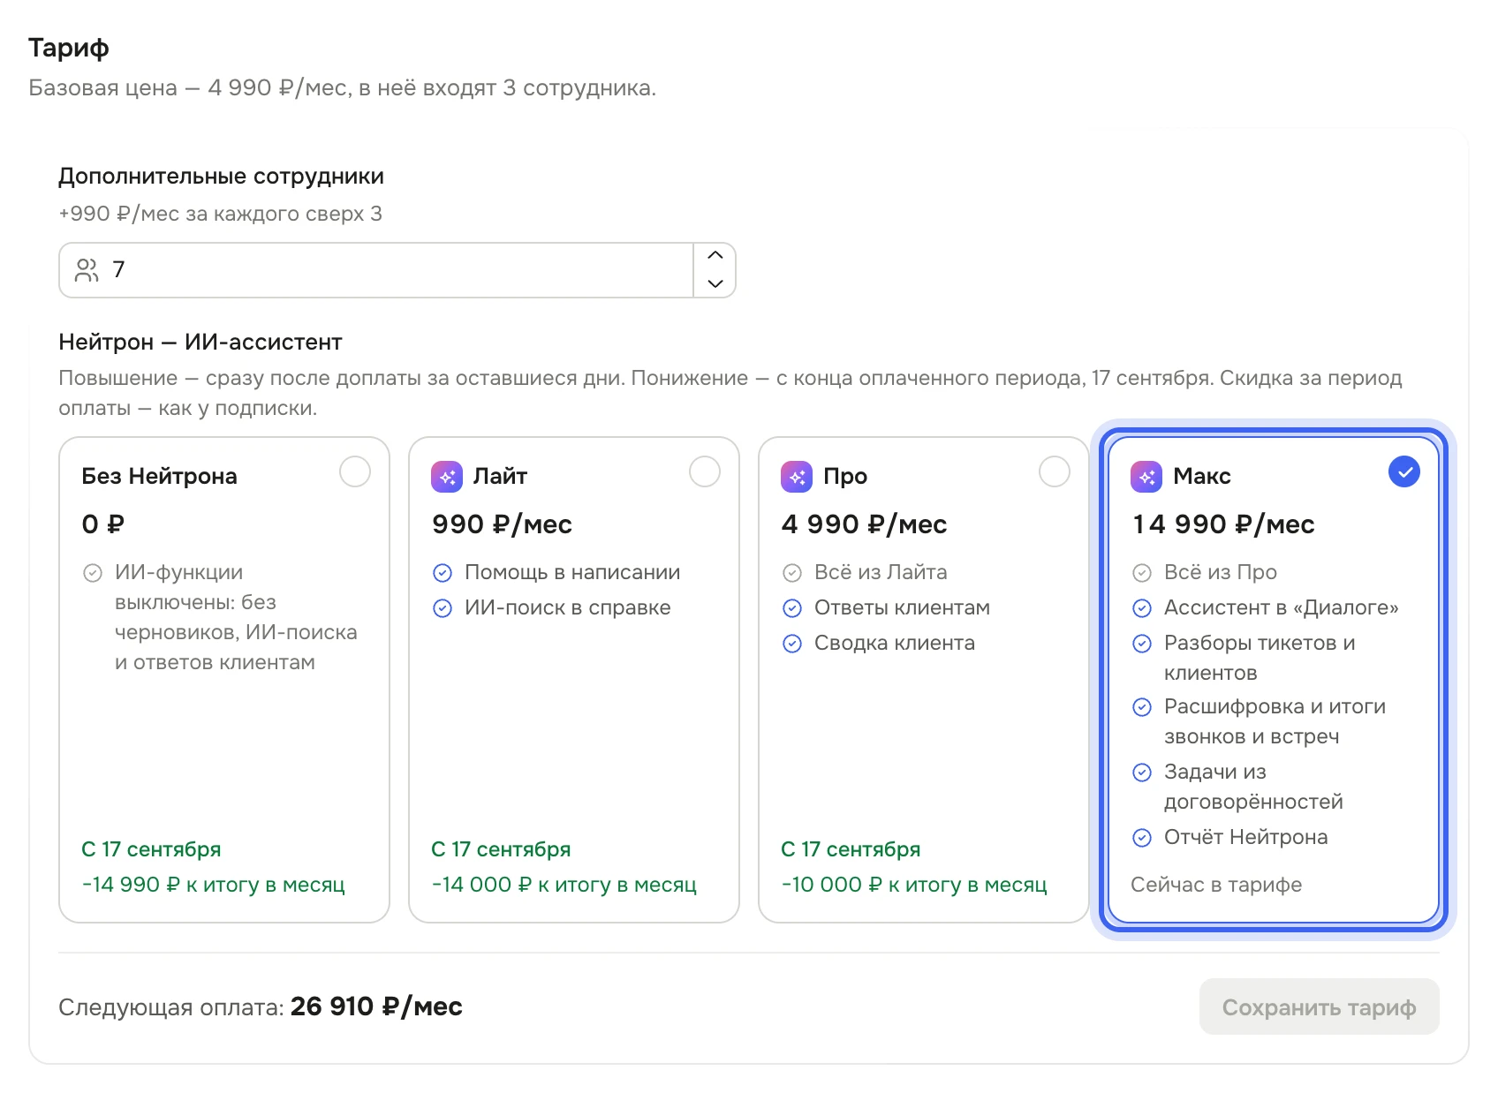Click the additional employees number field

pos(397,270)
